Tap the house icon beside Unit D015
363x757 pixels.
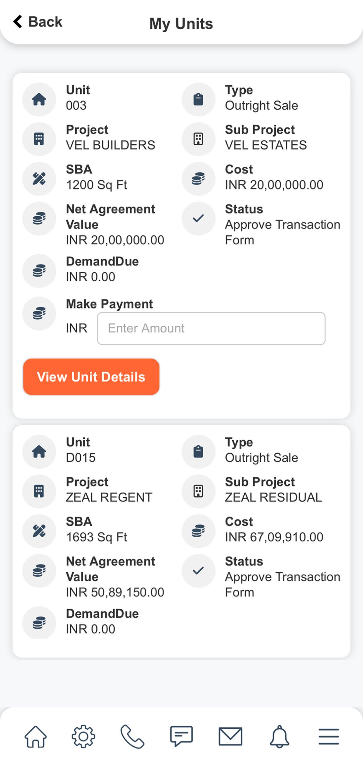click(x=39, y=452)
